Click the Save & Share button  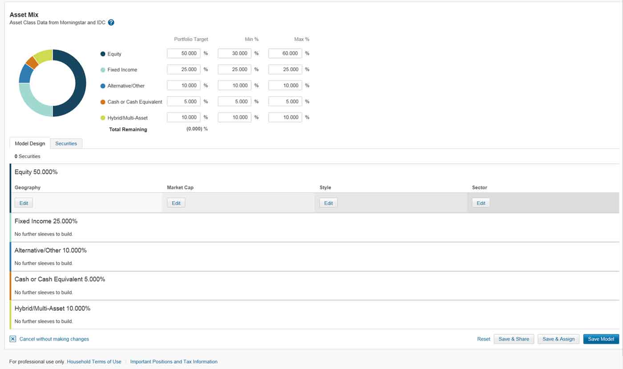[514, 339]
